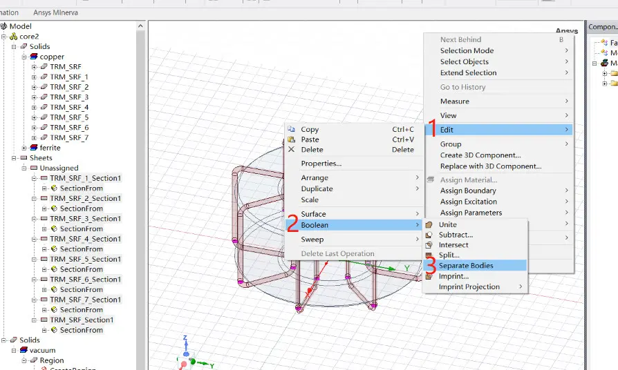The image size is (618, 370).
Task: Open the Assign Parameters submenu
Action: tap(499, 213)
